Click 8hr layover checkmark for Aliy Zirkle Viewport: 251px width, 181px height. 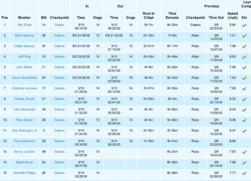[x=244, y=26]
